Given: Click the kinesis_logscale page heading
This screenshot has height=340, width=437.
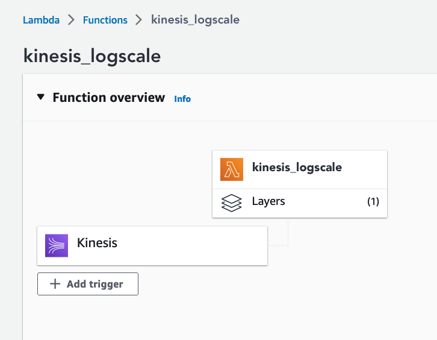Looking at the screenshot, I should click(92, 56).
